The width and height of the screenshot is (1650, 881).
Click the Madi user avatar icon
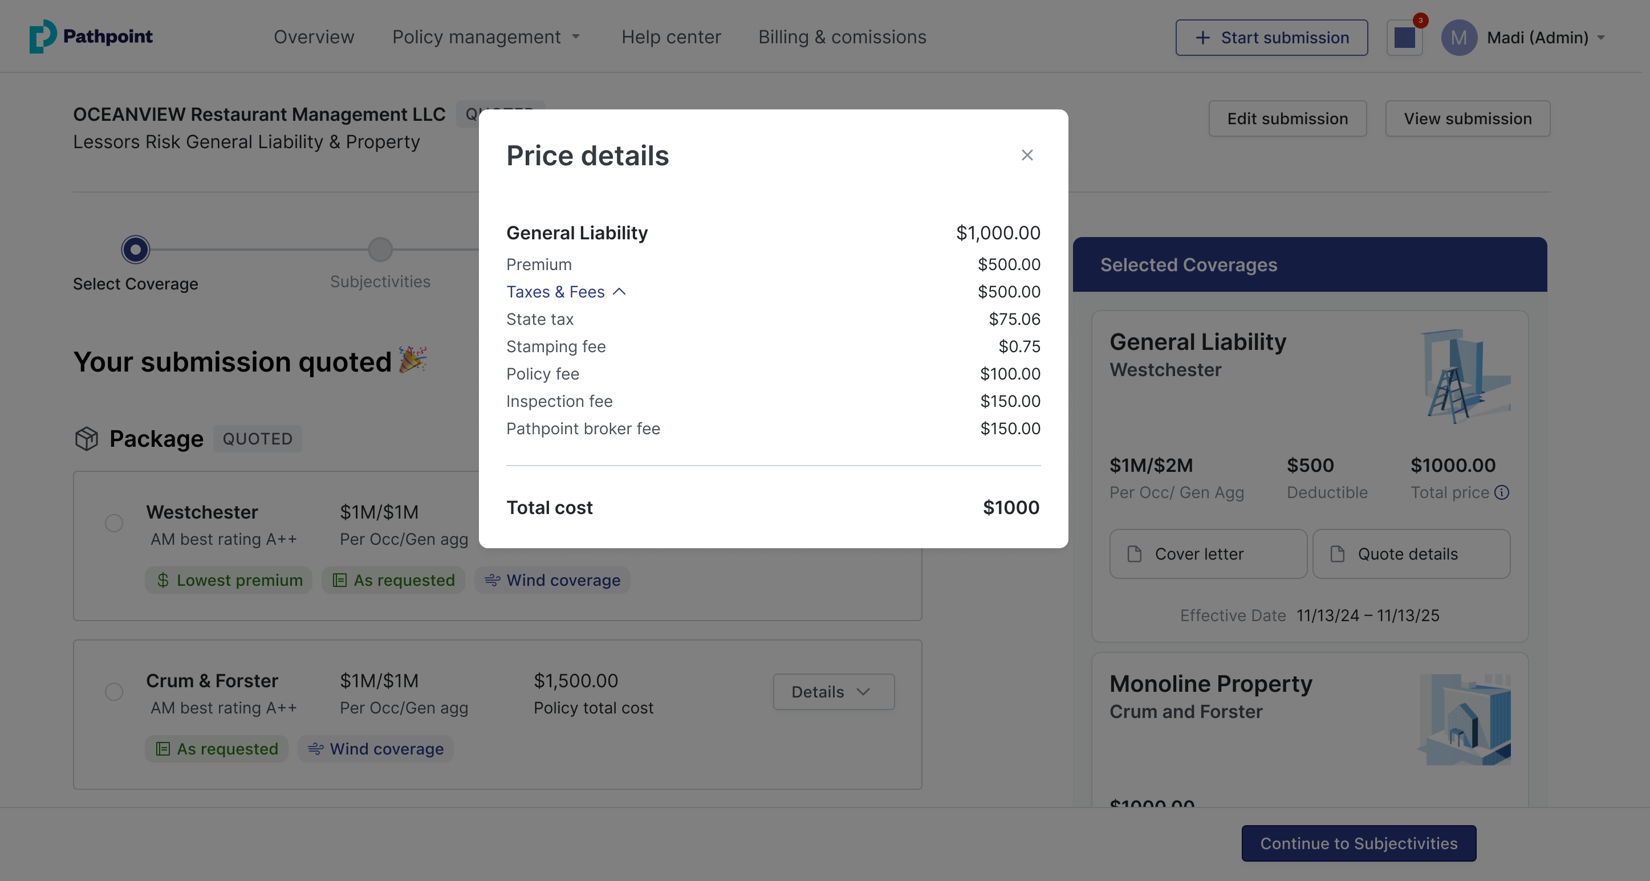pyautogui.click(x=1458, y=38)
